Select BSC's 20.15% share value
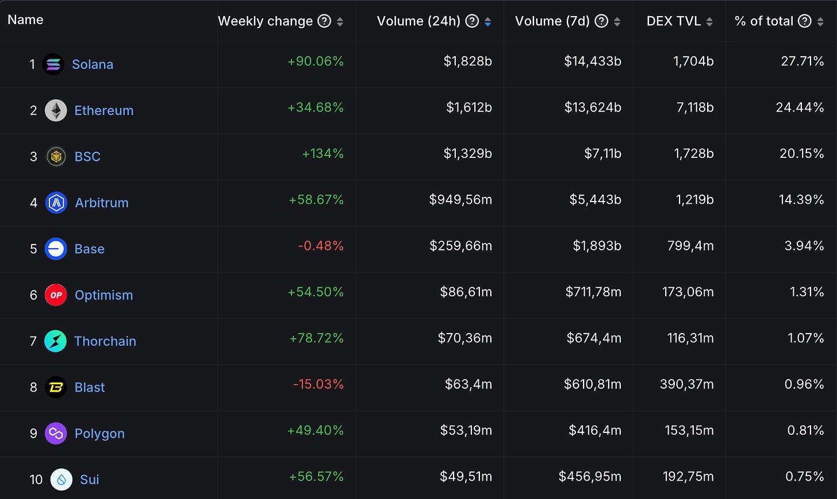This screenshot has width=837, height=499. pyautogui.click(x=802, y=153)
